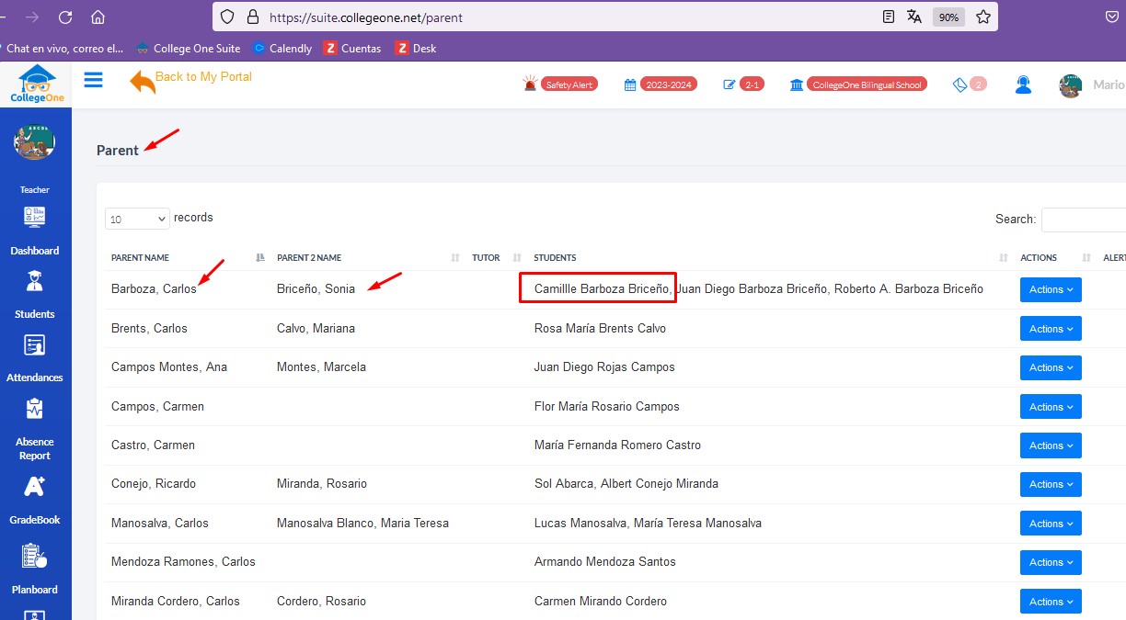Reload the page with the browser refresh icon
This screenshot has width=1126, height=620.
(65, 17)
